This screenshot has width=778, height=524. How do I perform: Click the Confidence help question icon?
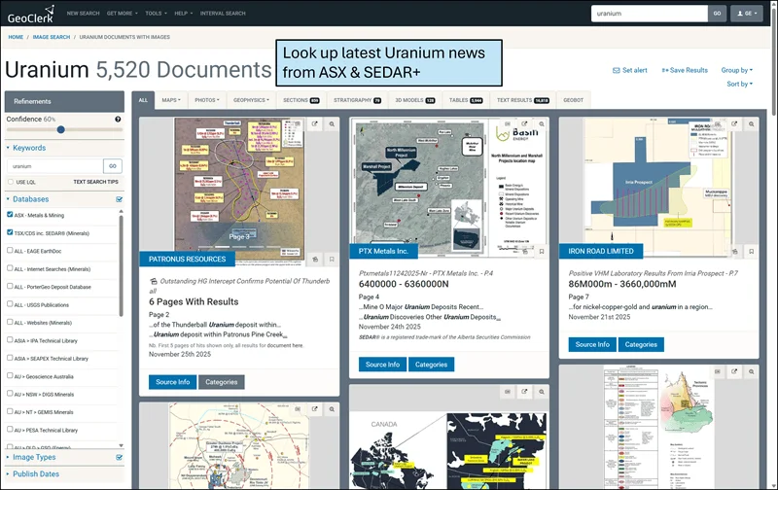118,120
